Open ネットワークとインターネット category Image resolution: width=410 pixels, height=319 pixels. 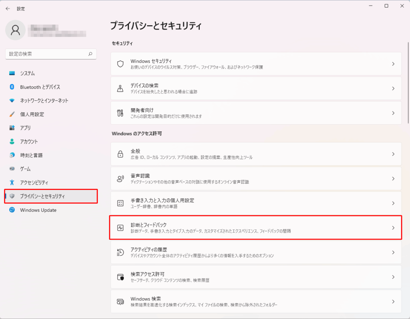click(51, 100)
